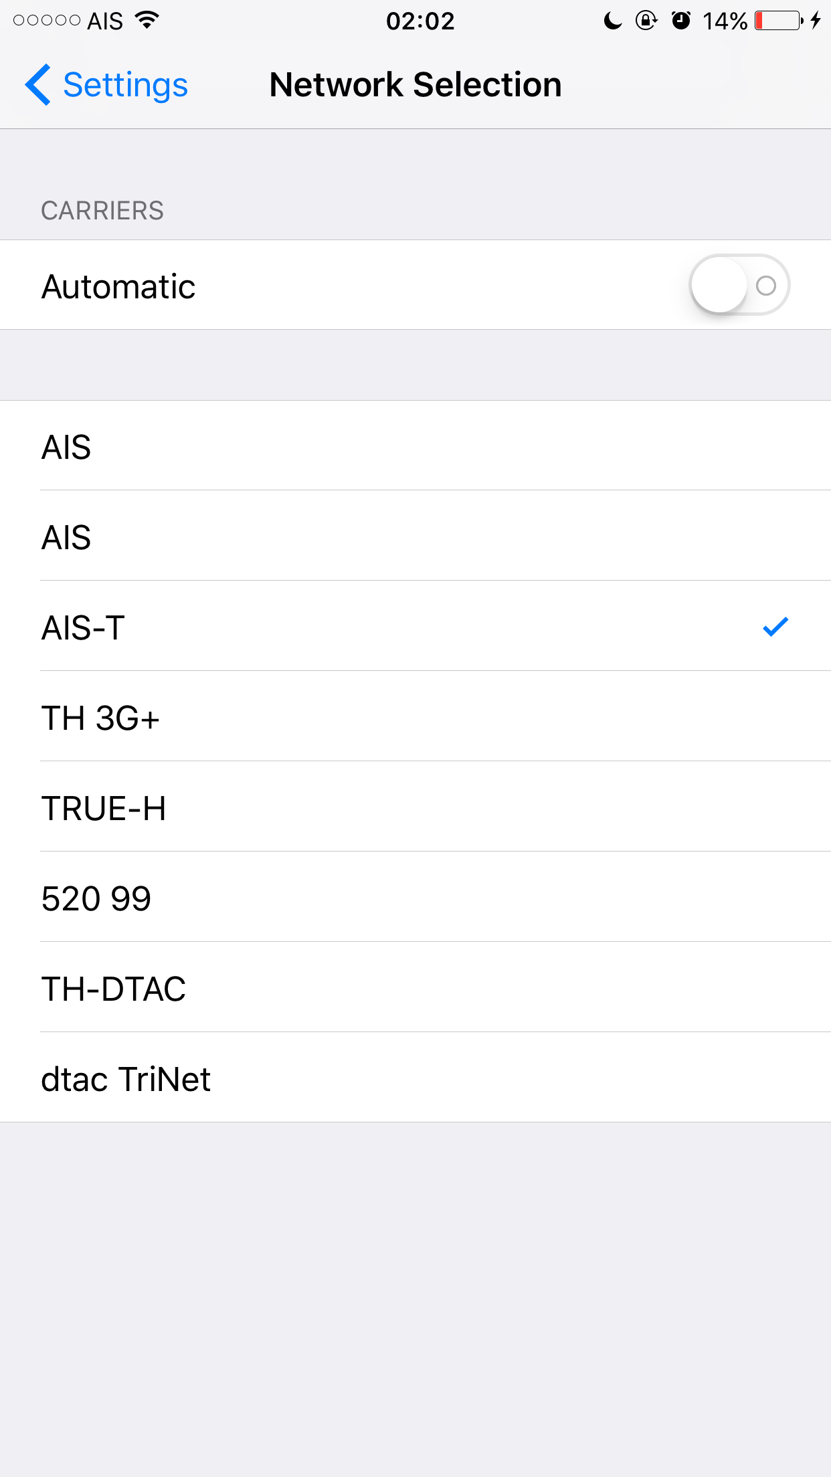Screen dimensions: 831x1477
Task: Tap the signal strength dots
Action: pyautogui.click(x=47, y=21)
